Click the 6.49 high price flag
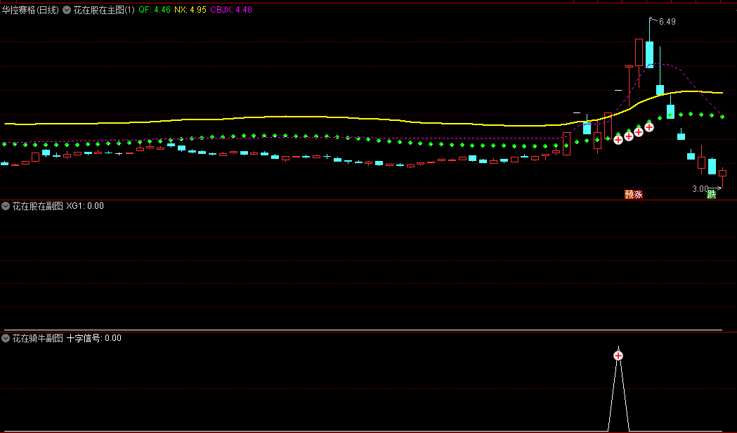 [x=666, y=22]
